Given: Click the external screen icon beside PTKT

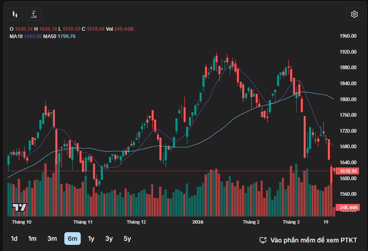Looking at the screenshot, I should pyautogui.click(x=264, y=240).
